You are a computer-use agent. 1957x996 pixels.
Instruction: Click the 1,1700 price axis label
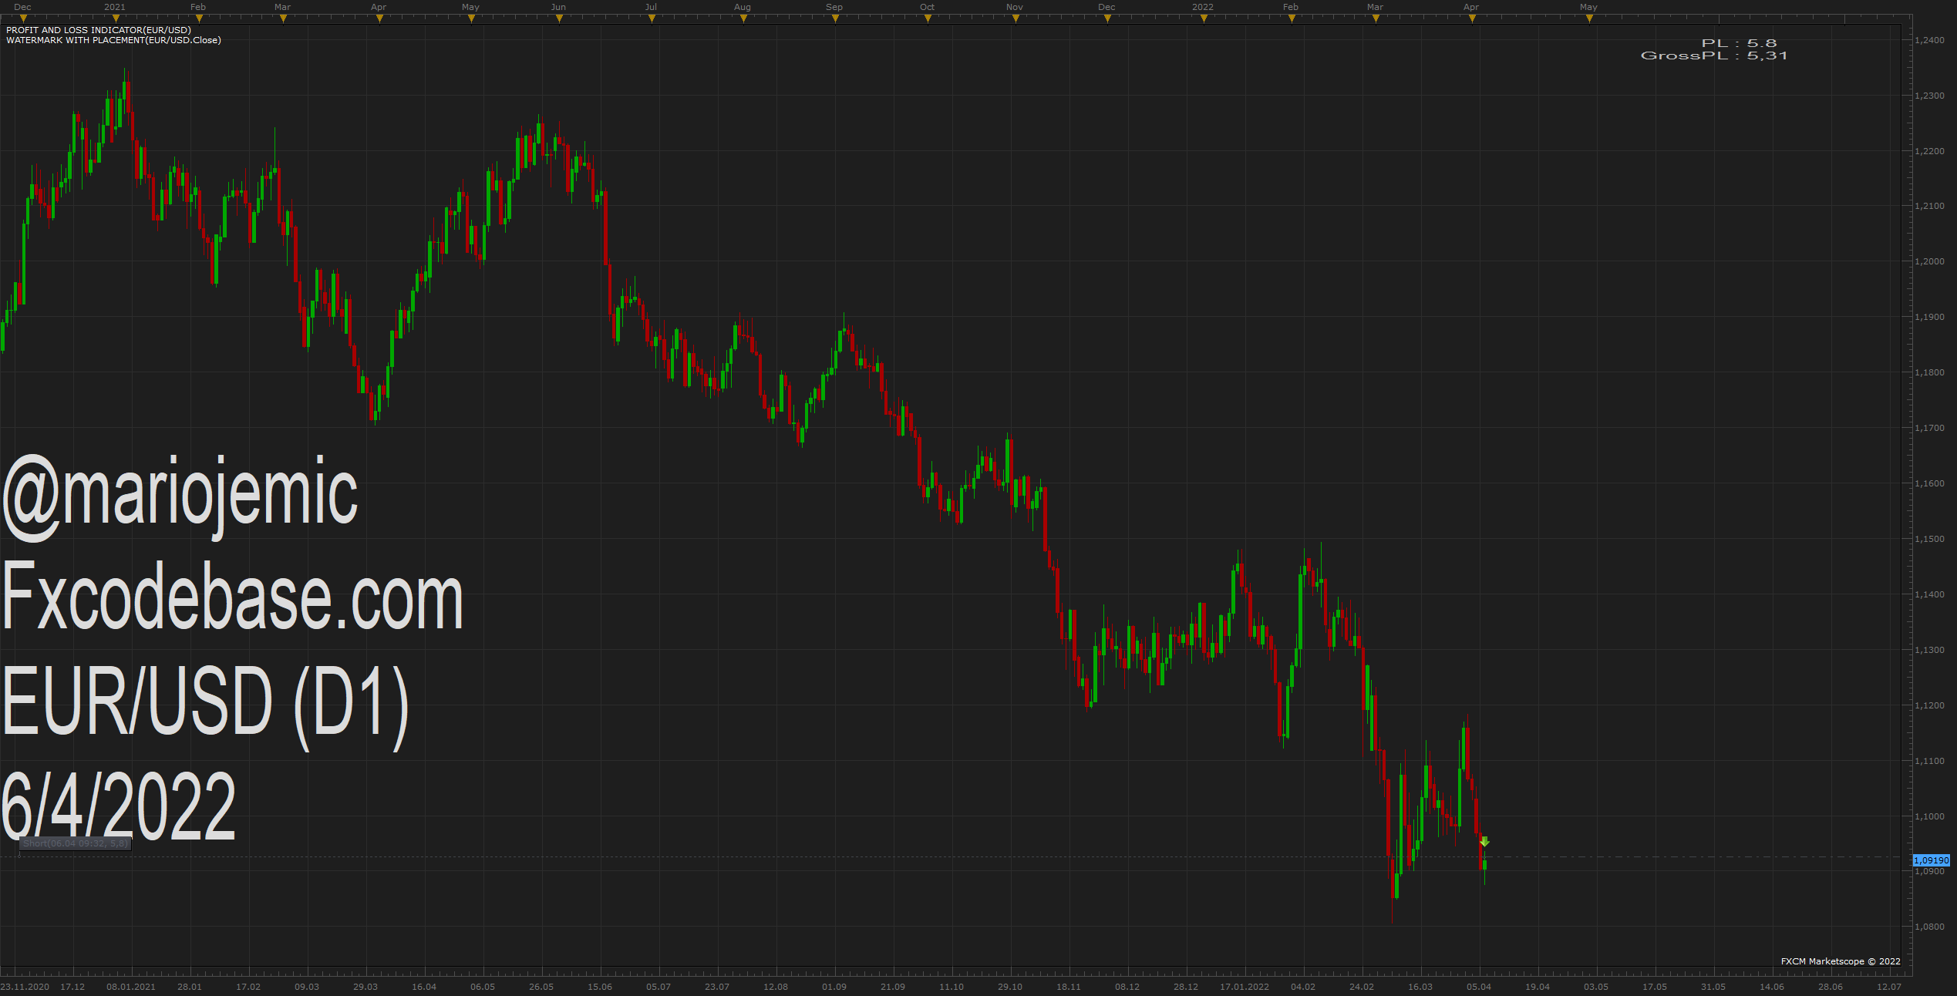[x=1929, y=428]
